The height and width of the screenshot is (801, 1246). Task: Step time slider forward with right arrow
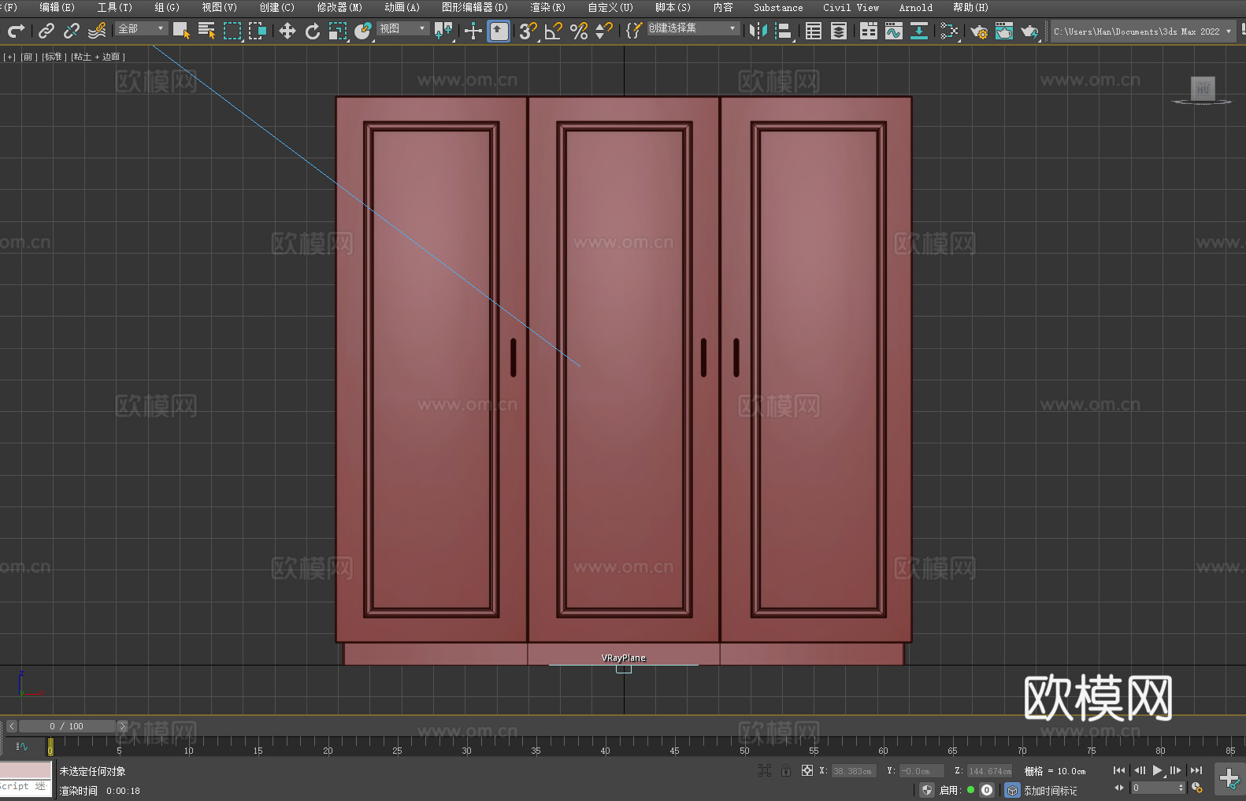tap(122, 726)
